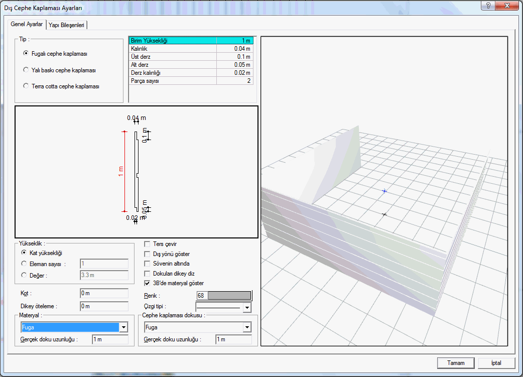
Task: Select Yalı baskı cephe kaplaması option
Action: [26, 70]
